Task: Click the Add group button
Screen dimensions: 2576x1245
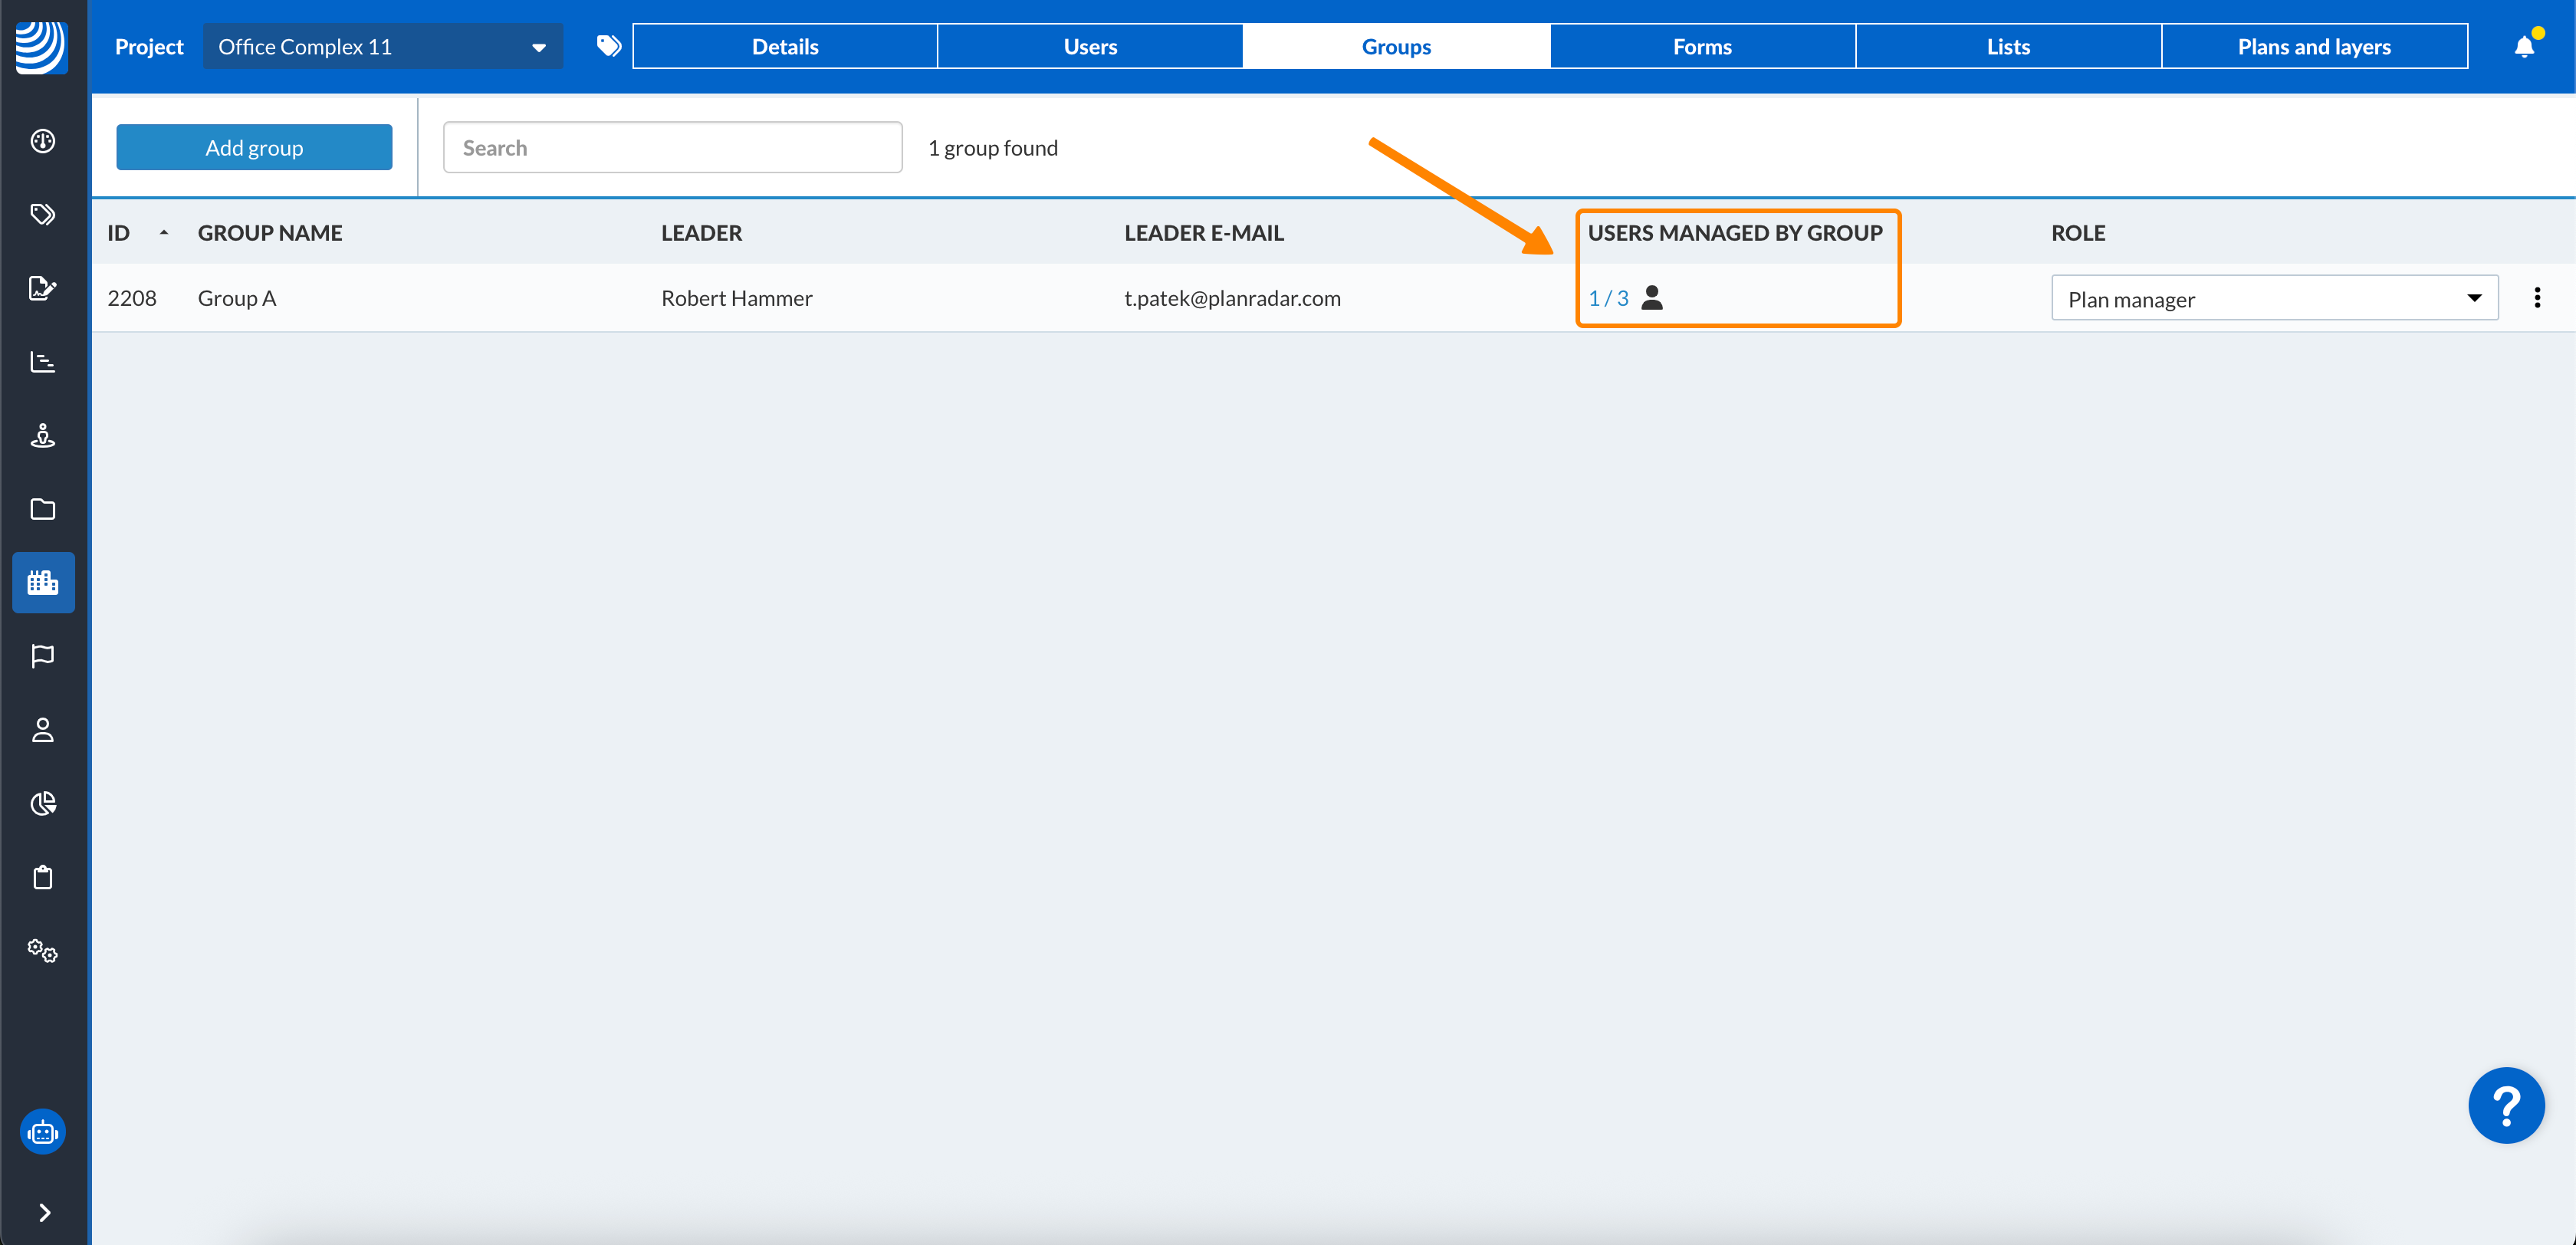Action: [254, 148]
